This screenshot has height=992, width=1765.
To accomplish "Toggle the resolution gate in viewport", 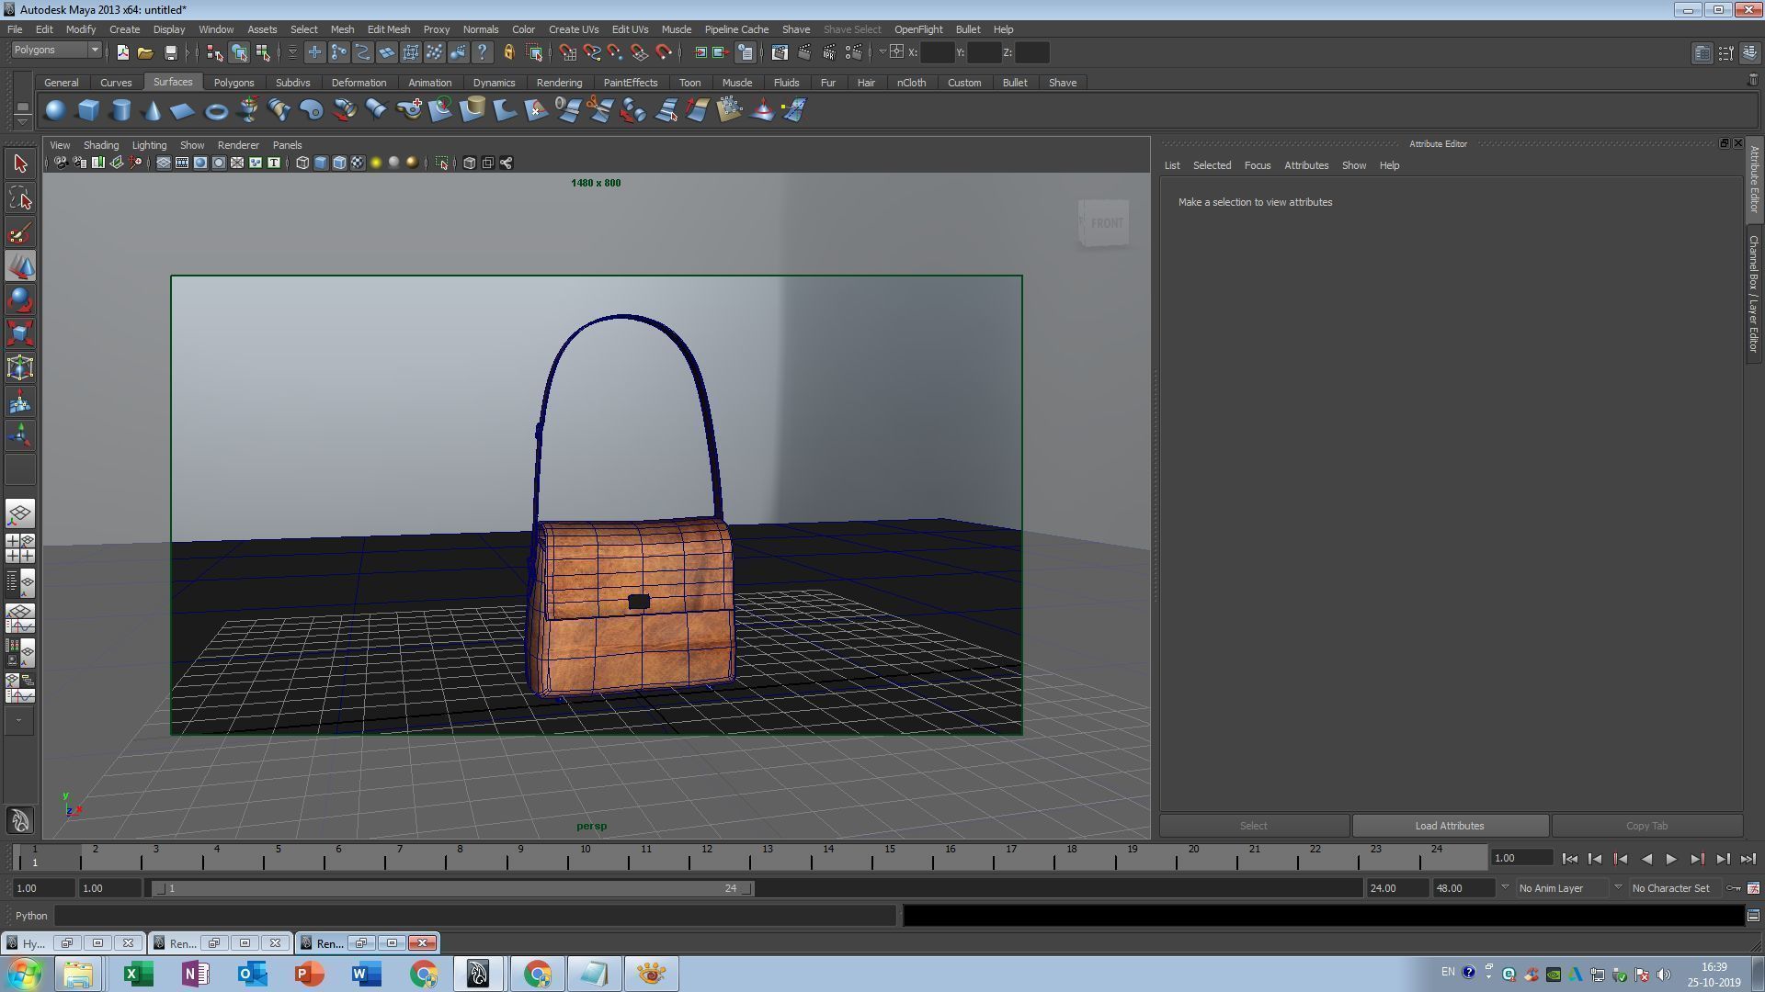I will (x=199, y=163).
